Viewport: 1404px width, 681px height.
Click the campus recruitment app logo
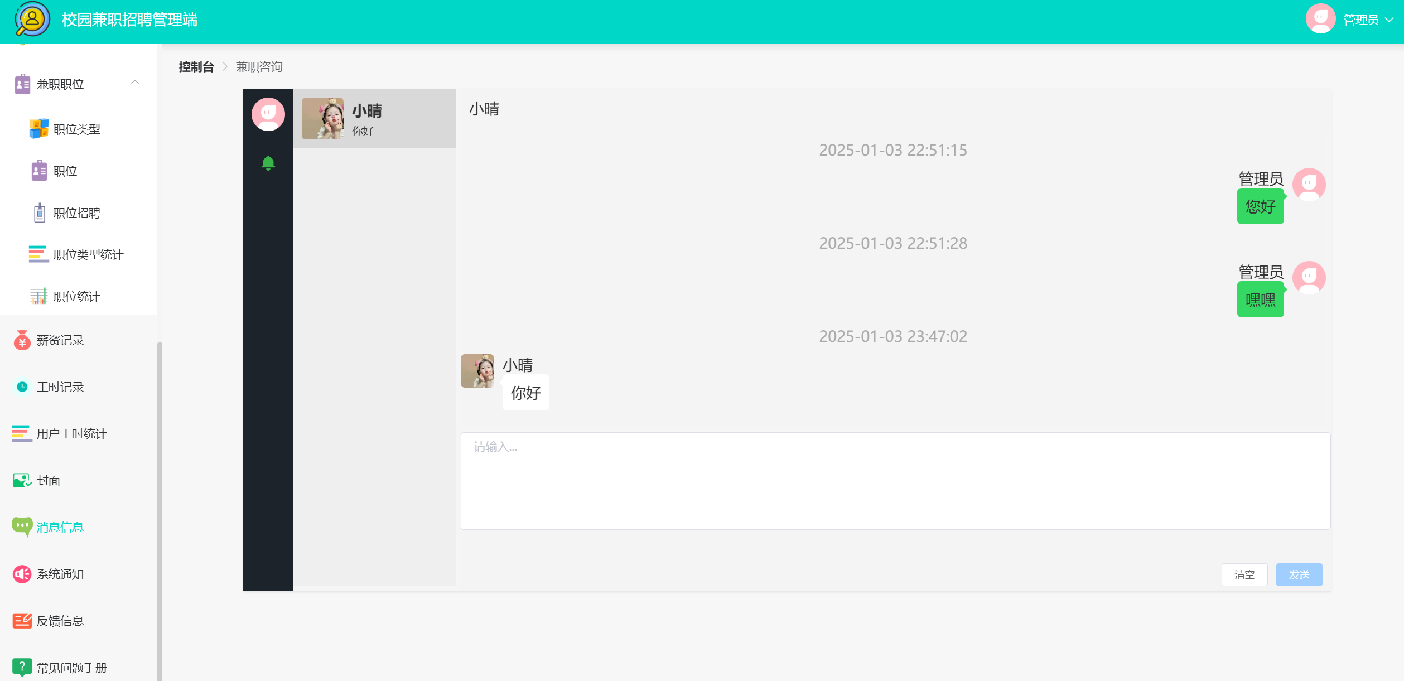coord(32,20)
